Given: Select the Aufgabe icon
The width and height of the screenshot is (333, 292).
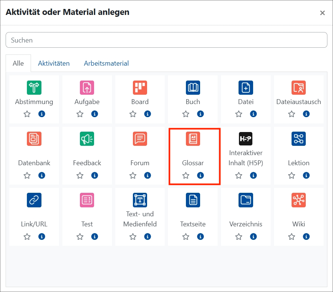Looking at the screenshot, I should tap(87, 88).
